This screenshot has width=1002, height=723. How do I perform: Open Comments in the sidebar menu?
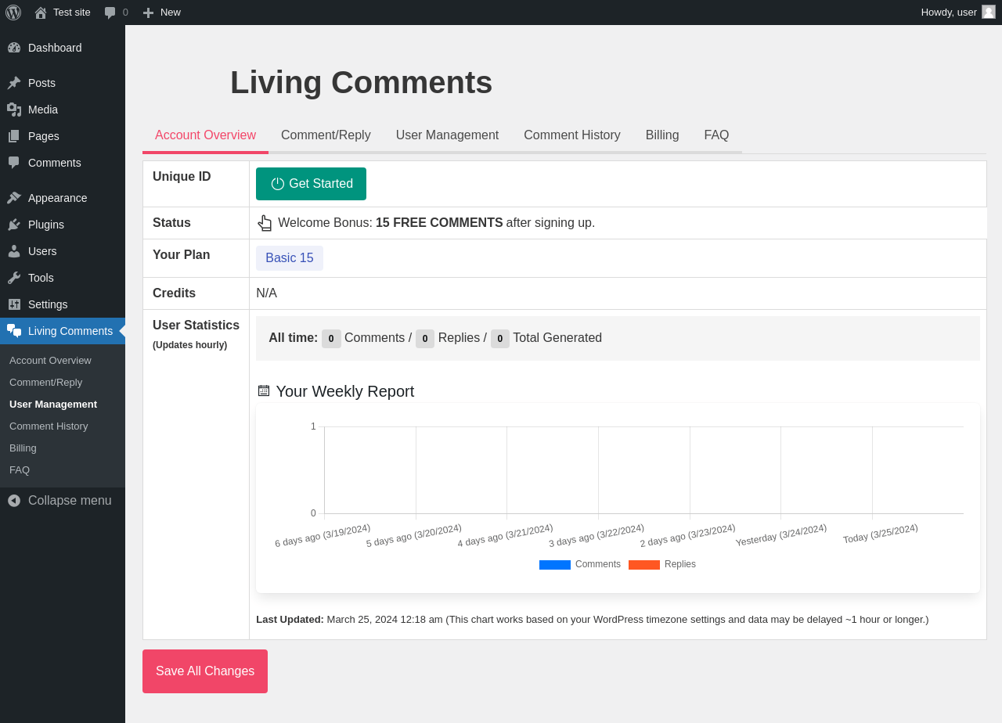63,163
